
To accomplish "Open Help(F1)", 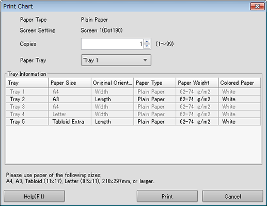I will pyautogui.click(x=34, y=196).
